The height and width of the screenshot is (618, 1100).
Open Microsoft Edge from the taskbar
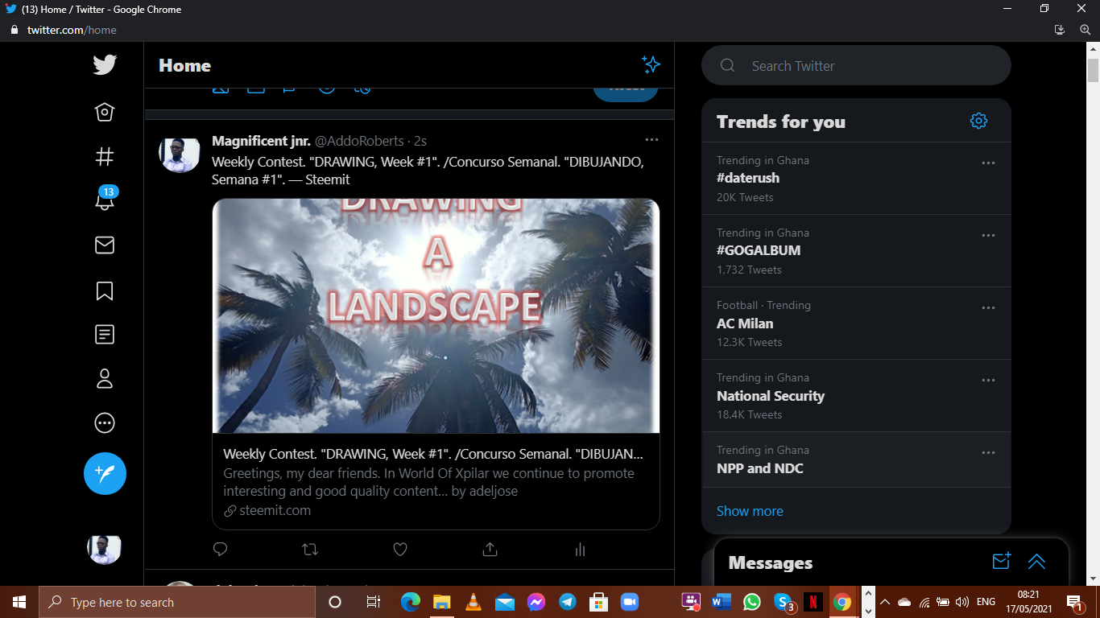pos(411,602)
